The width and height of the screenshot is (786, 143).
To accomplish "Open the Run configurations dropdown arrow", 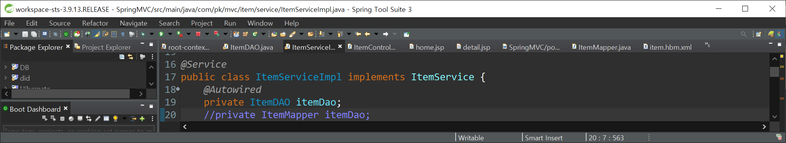I will [170, 34].
